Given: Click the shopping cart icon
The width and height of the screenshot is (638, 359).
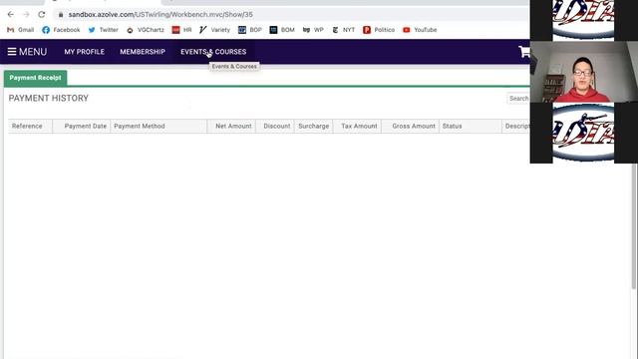Looking at the screenshot, I should tap(524, 52).
